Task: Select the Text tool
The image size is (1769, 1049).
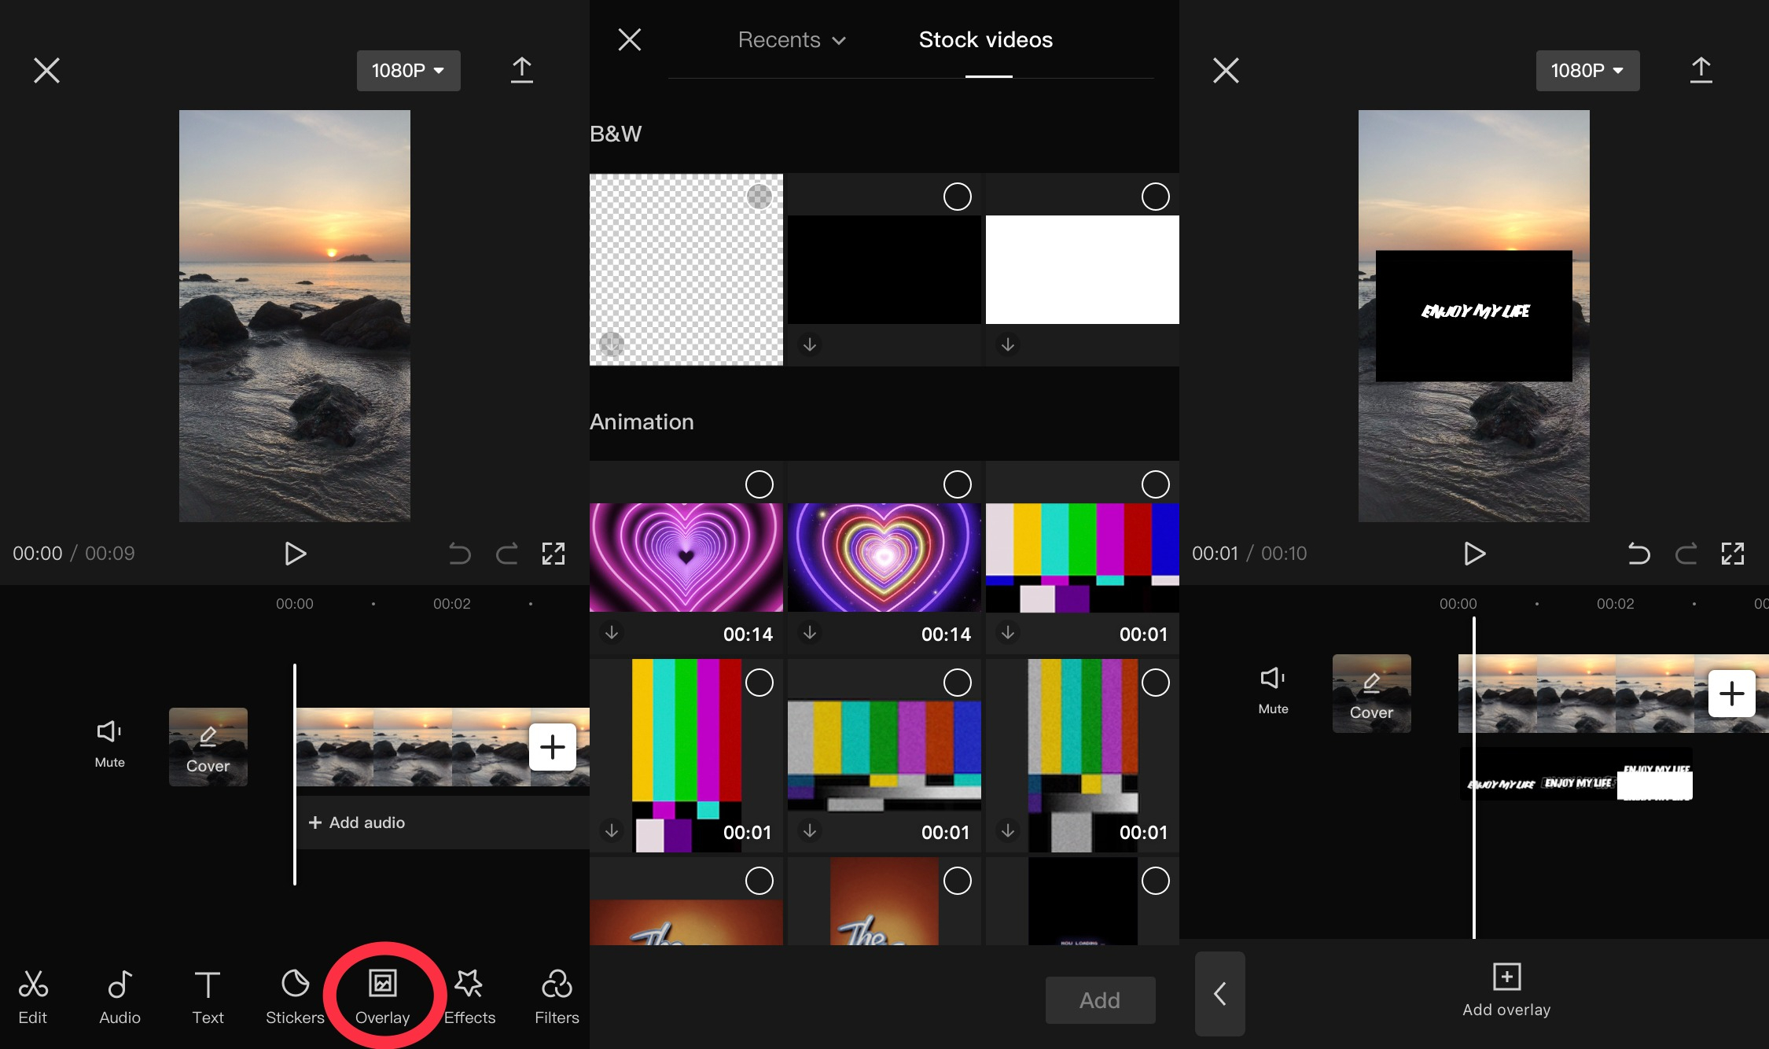Action: pos(208,996)
